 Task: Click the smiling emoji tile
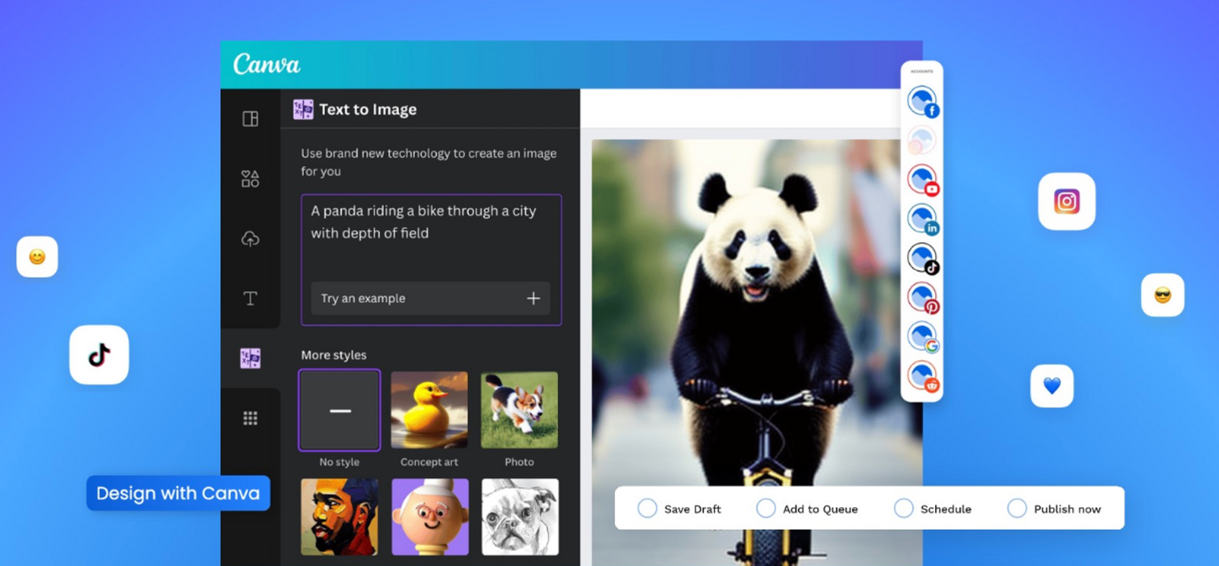(37, 257)
